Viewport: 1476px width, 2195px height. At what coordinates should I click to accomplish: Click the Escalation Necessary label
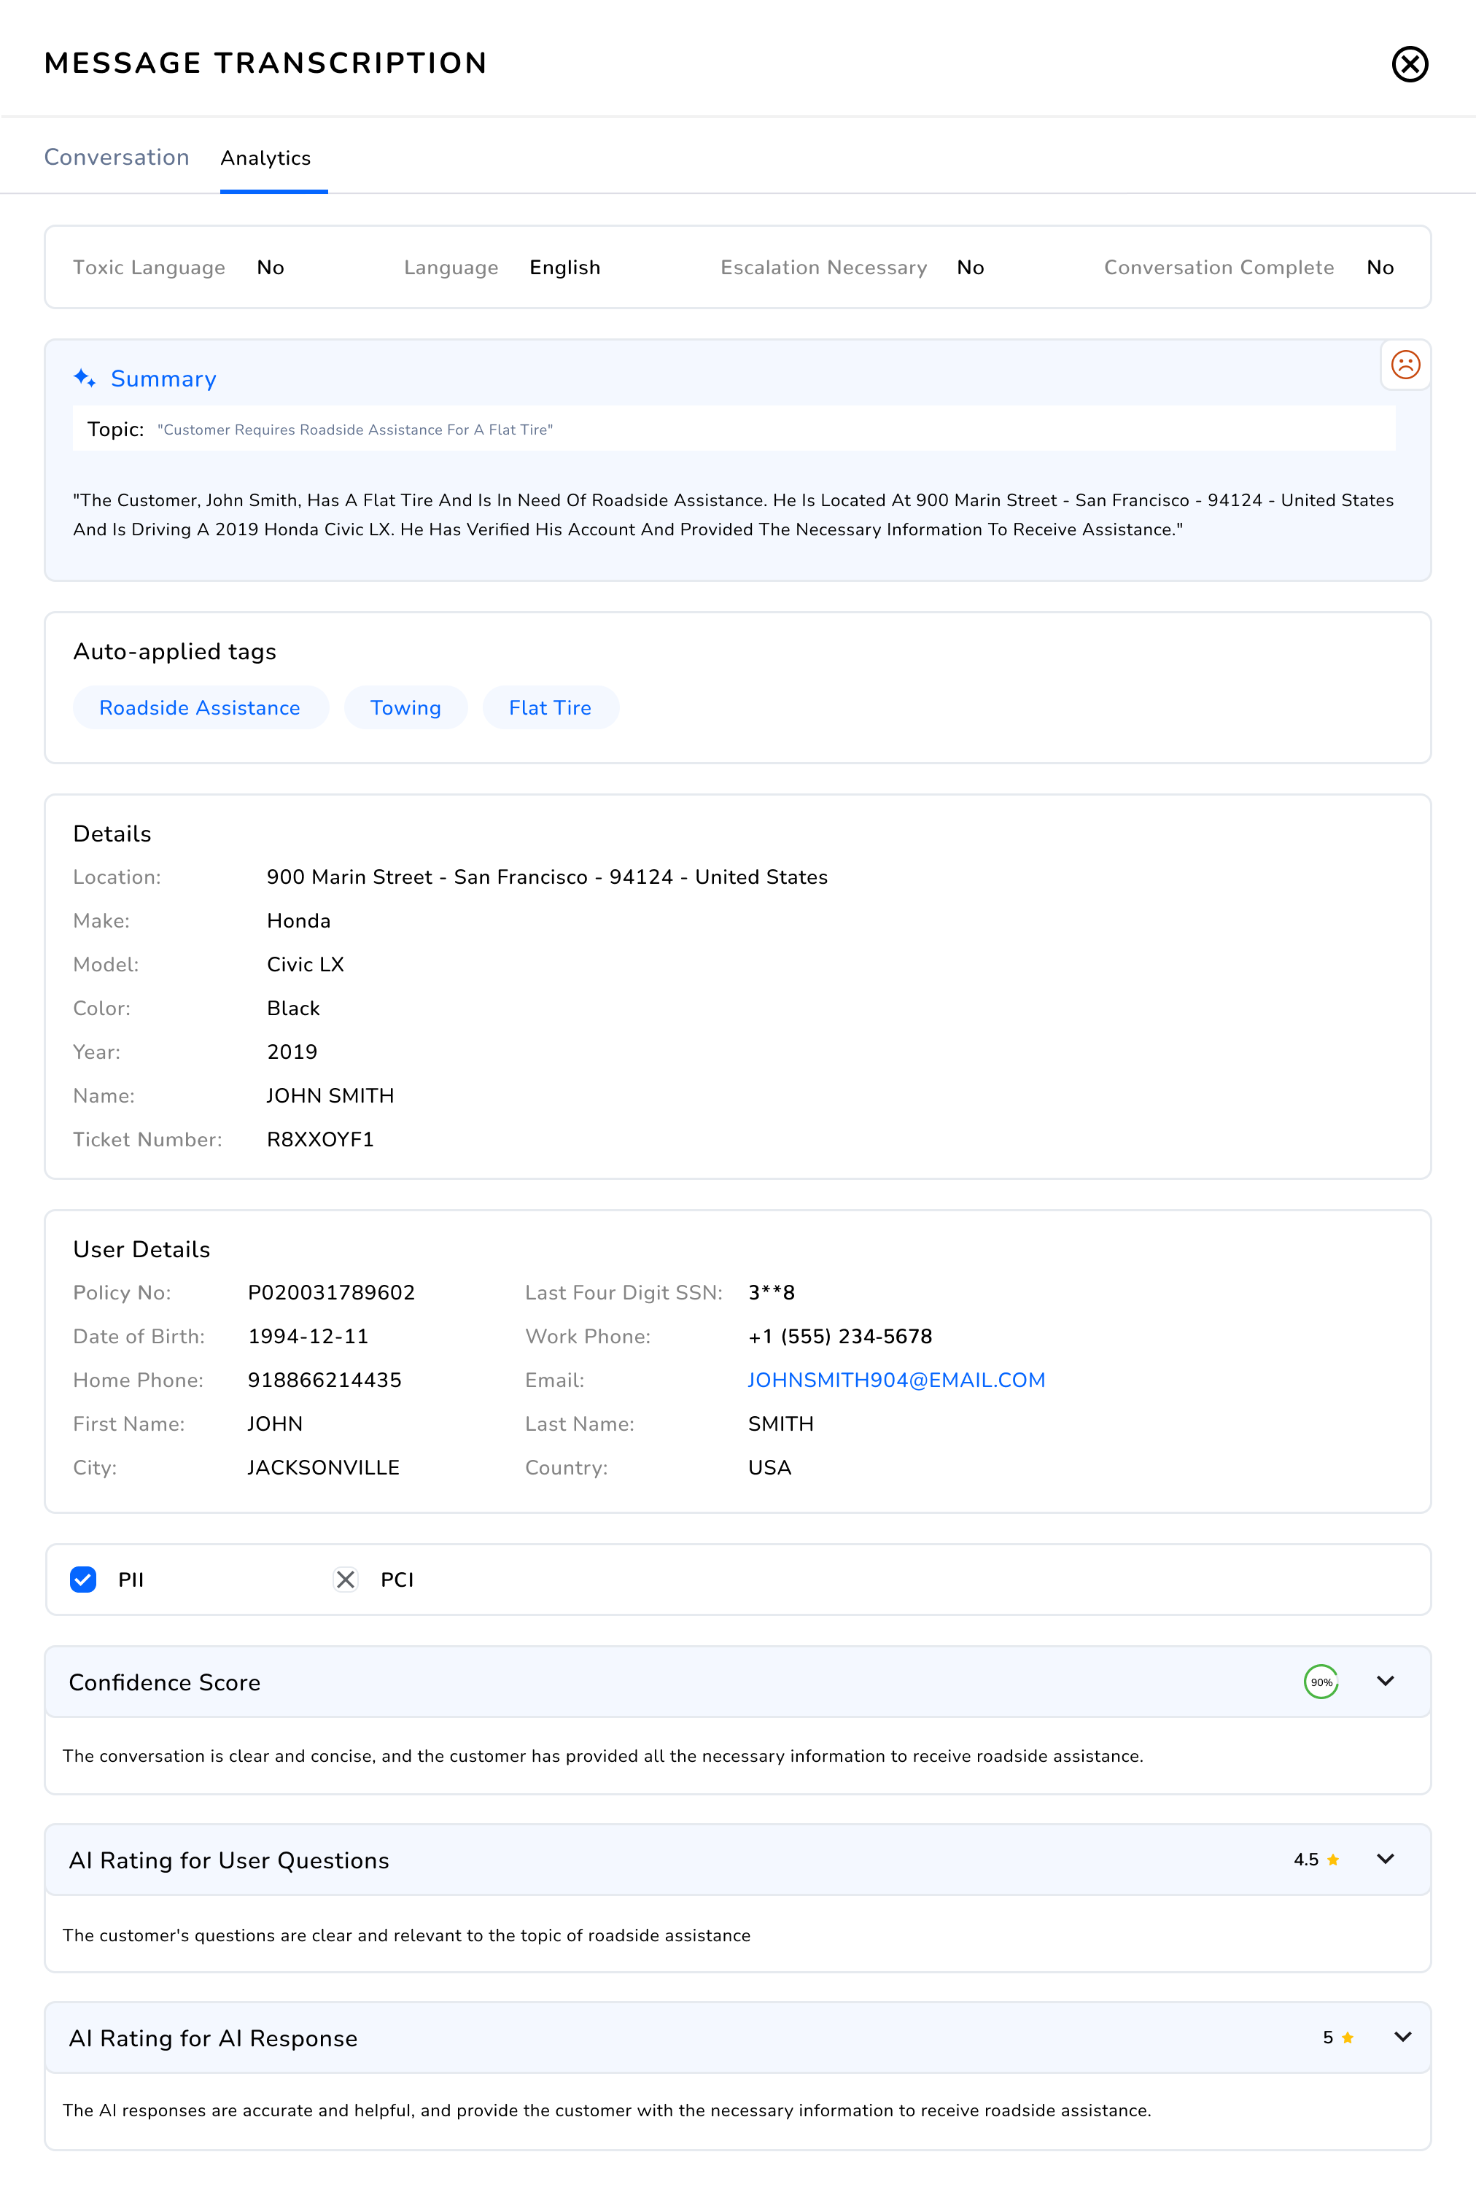click(823, 268)
